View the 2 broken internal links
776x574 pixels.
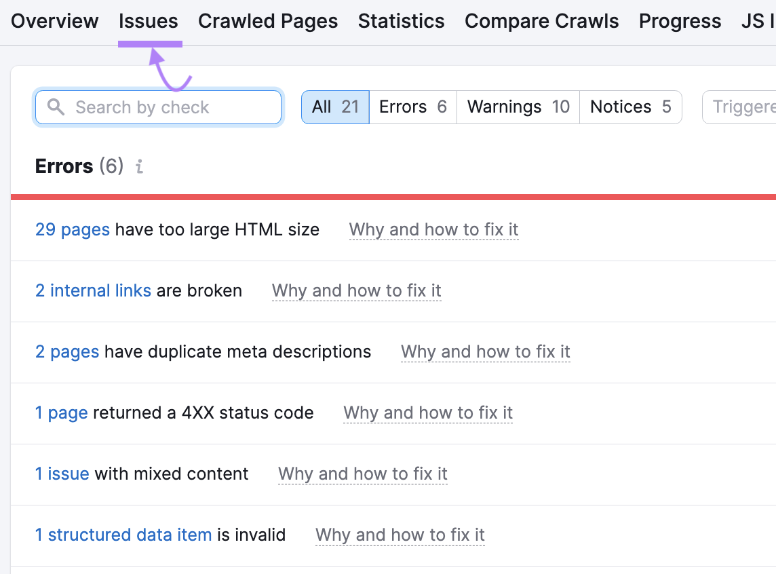pyautogui.click(x=93, y=290)
